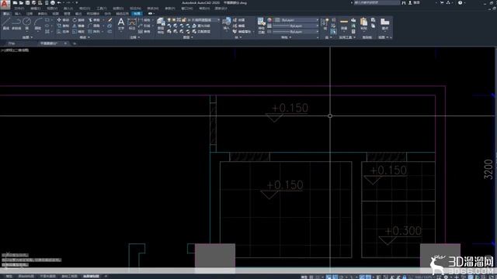Viewport: 497px width, 279px height.
Task: Click the plus to create new drawing tab
Action: (x=75, y=43)
